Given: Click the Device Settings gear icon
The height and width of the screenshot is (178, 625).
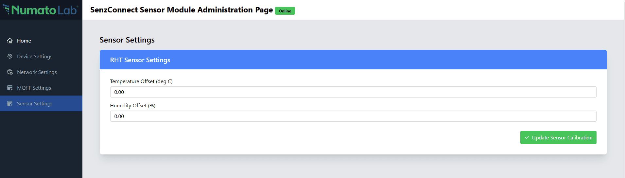Looking at the screenshot, I should pyautogui.click(x=10, y=56).
